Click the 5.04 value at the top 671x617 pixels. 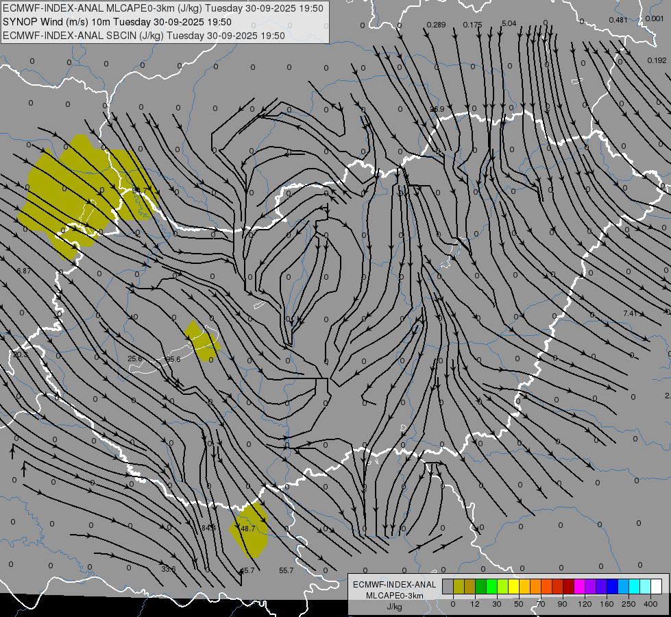click(509, 23)
